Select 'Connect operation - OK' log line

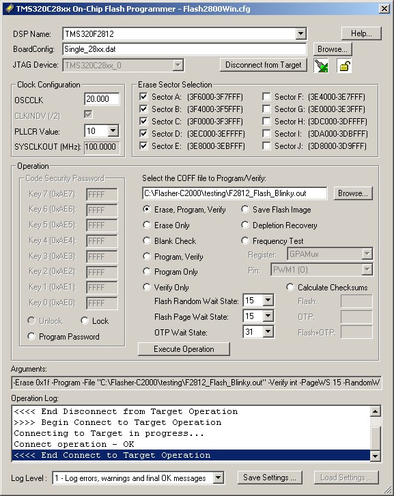(x=191, y=444)
